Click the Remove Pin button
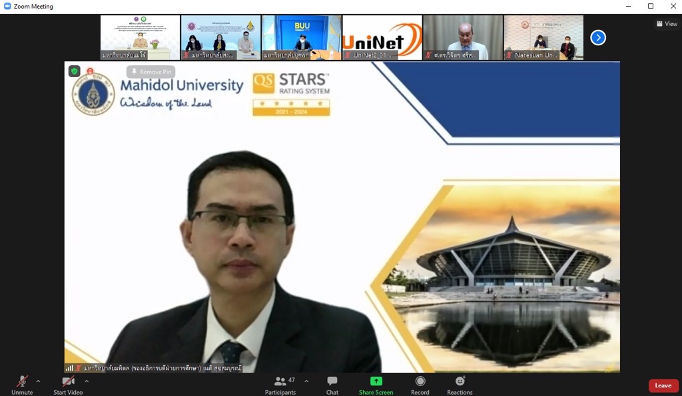Screen dimensions: 682x396 pos(151,72)
